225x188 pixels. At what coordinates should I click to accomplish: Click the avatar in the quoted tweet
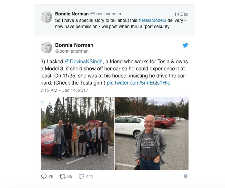pyautogui.click(x=46, y=17)
